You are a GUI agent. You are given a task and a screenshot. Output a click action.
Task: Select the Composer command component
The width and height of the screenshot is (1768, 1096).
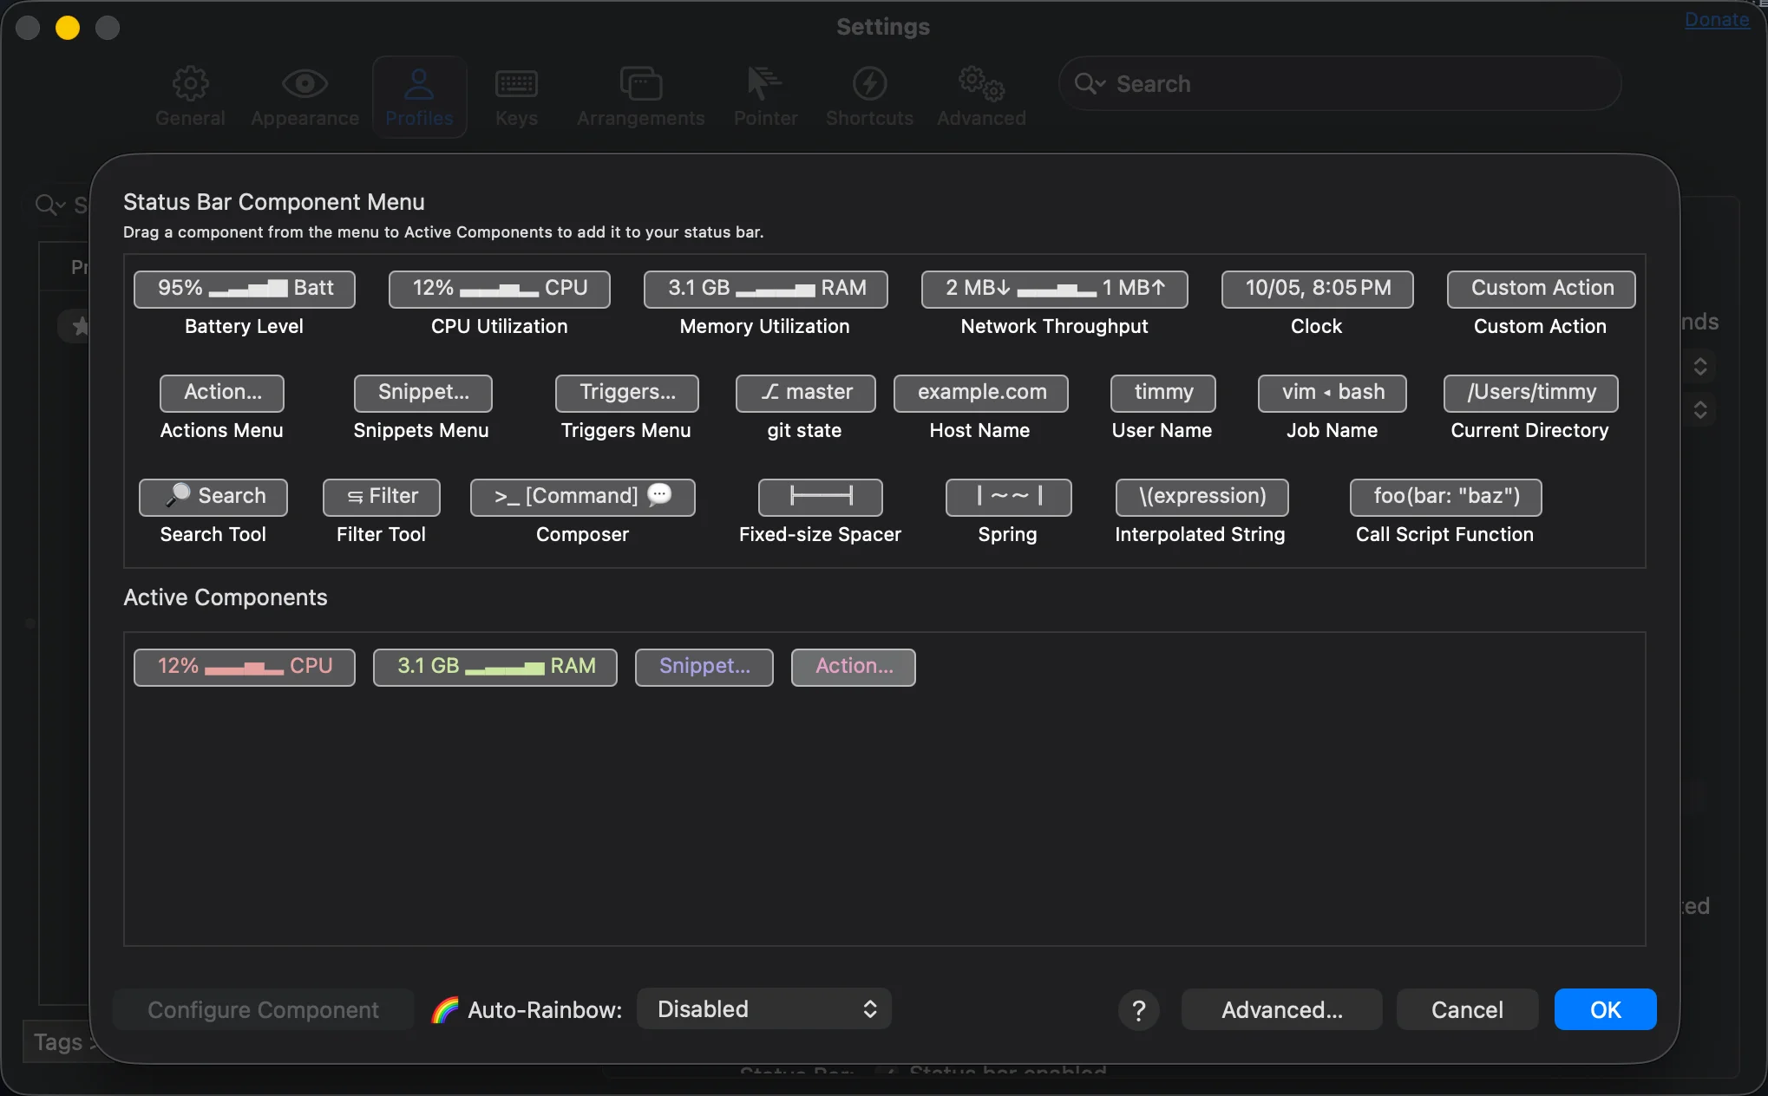tap(582, 497)
